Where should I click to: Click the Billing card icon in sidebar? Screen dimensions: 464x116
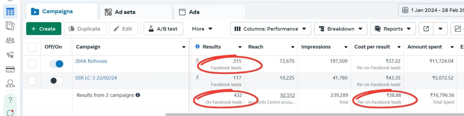click(10, 69)
